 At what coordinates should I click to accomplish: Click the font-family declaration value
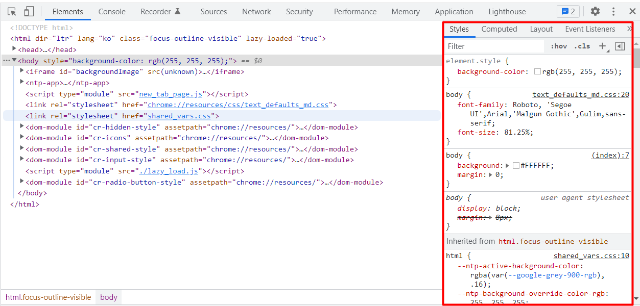[x=547, y=114]
